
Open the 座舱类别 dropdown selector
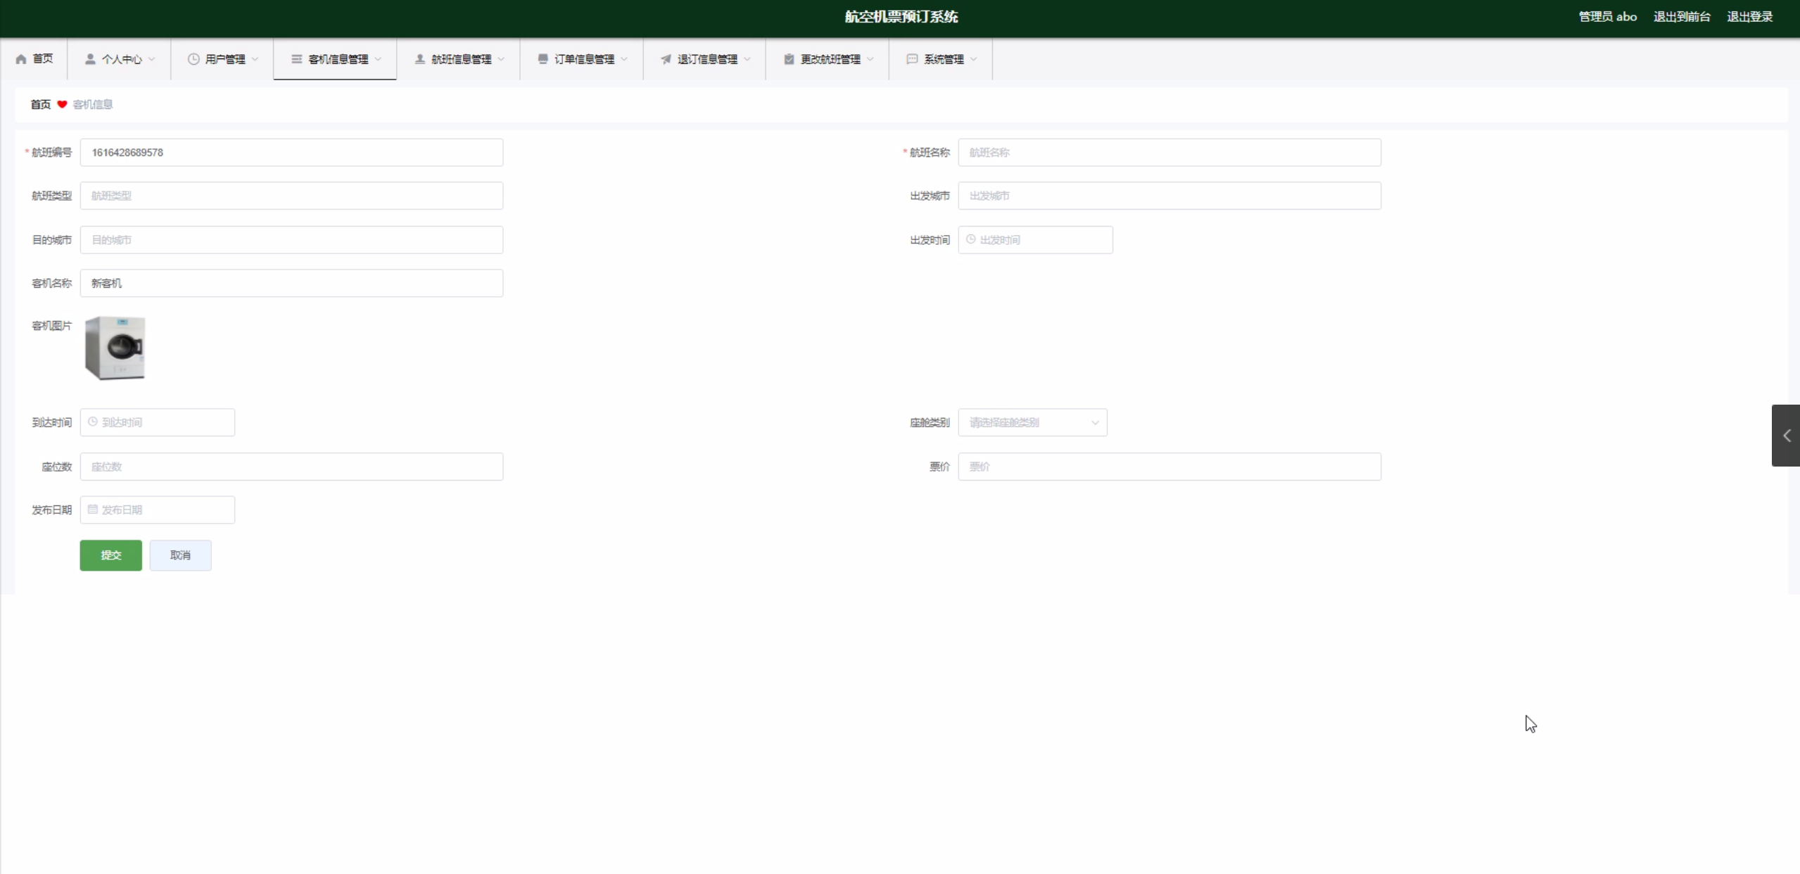click(x=1032, y=422)
